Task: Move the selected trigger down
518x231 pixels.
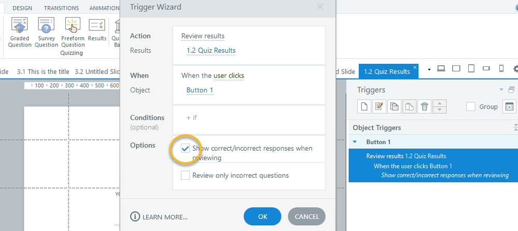Action: click(439, 110)
